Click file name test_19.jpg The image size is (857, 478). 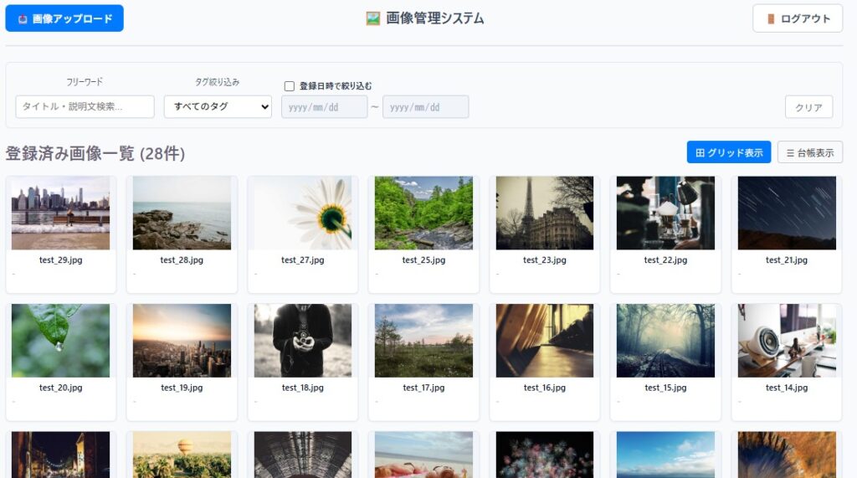[x=182, y=388]
